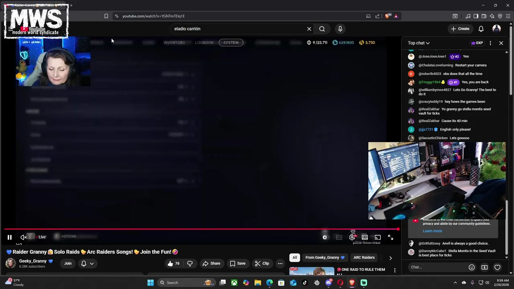Enter fullscreen video mode
514x289 pixels.
click(390, 237)
